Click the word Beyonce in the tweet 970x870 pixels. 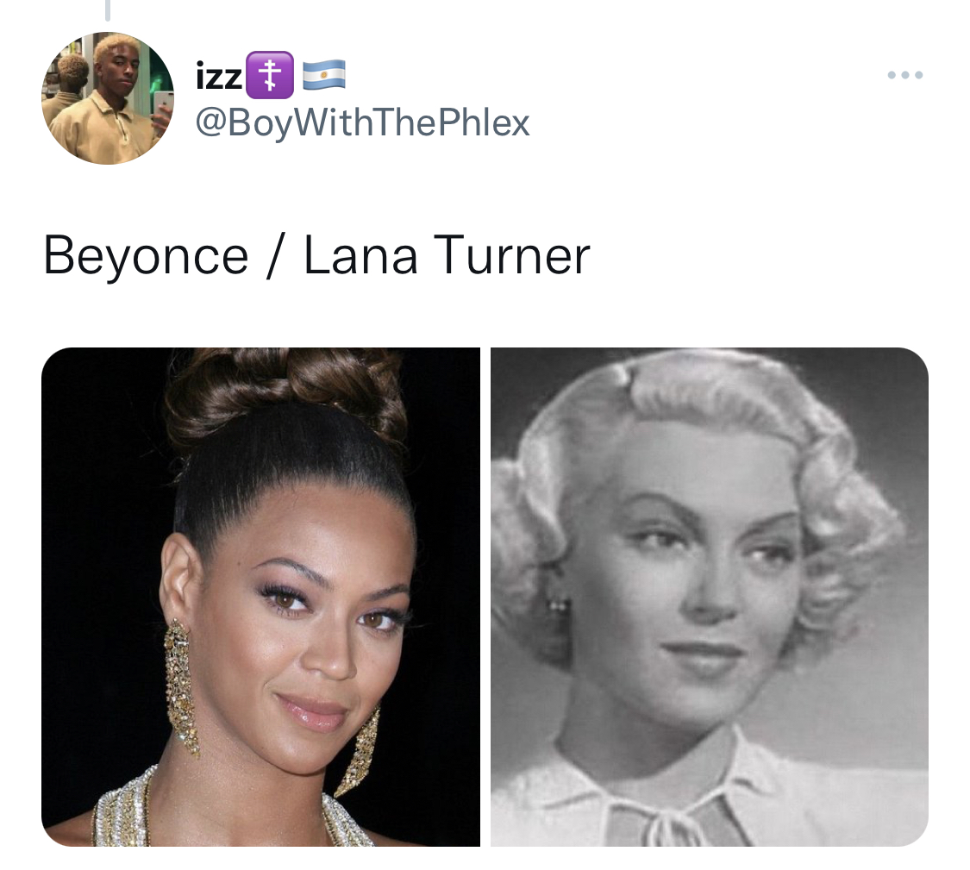click(146, 256)
